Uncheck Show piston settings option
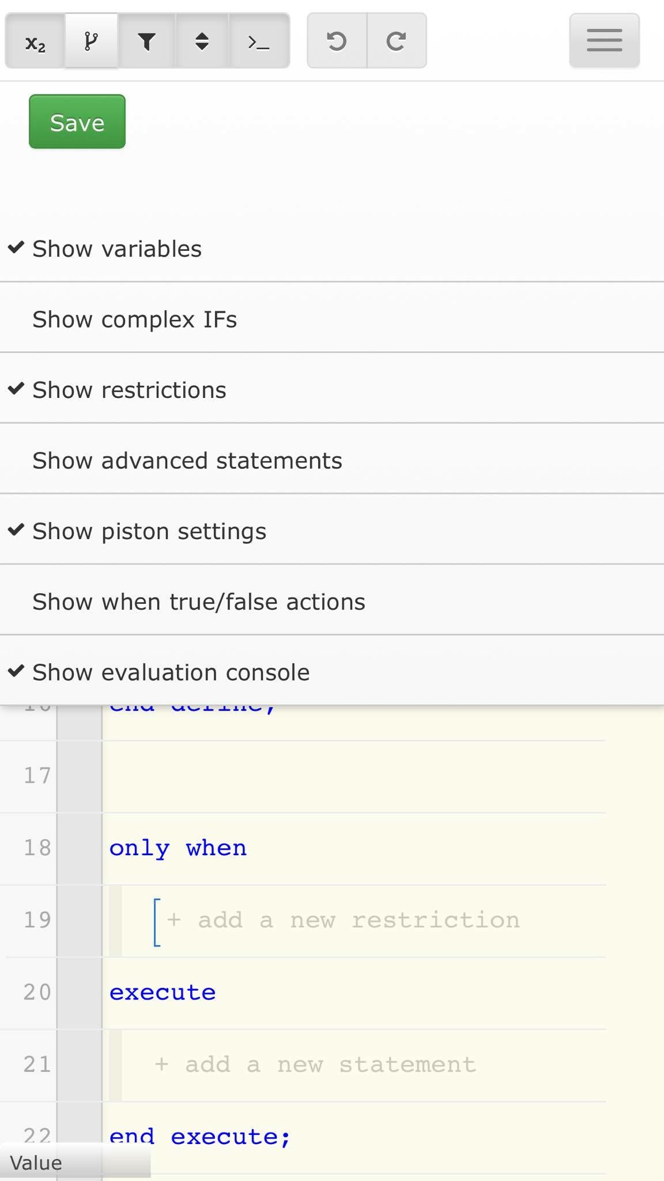Screen dimensions: 664x1181 pyautogui.click(x=332, y=531)
